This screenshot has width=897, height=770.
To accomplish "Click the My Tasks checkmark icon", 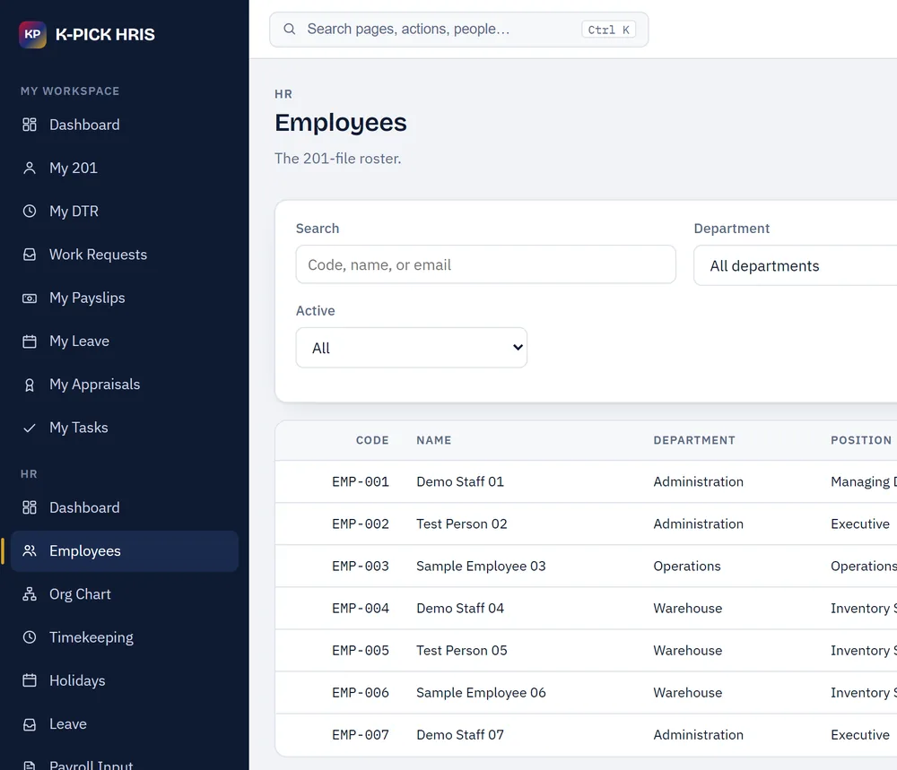I will click(30, 428).
